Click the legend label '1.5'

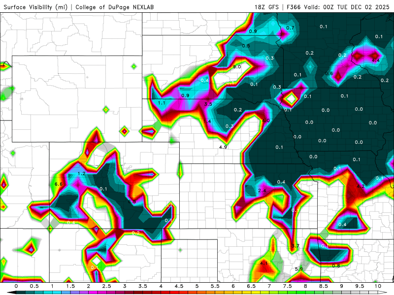pyautogui.click(x=70, y=286)
